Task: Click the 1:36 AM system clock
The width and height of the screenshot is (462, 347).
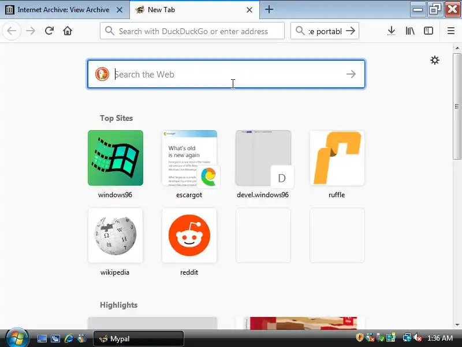Action: pos(440,338)
